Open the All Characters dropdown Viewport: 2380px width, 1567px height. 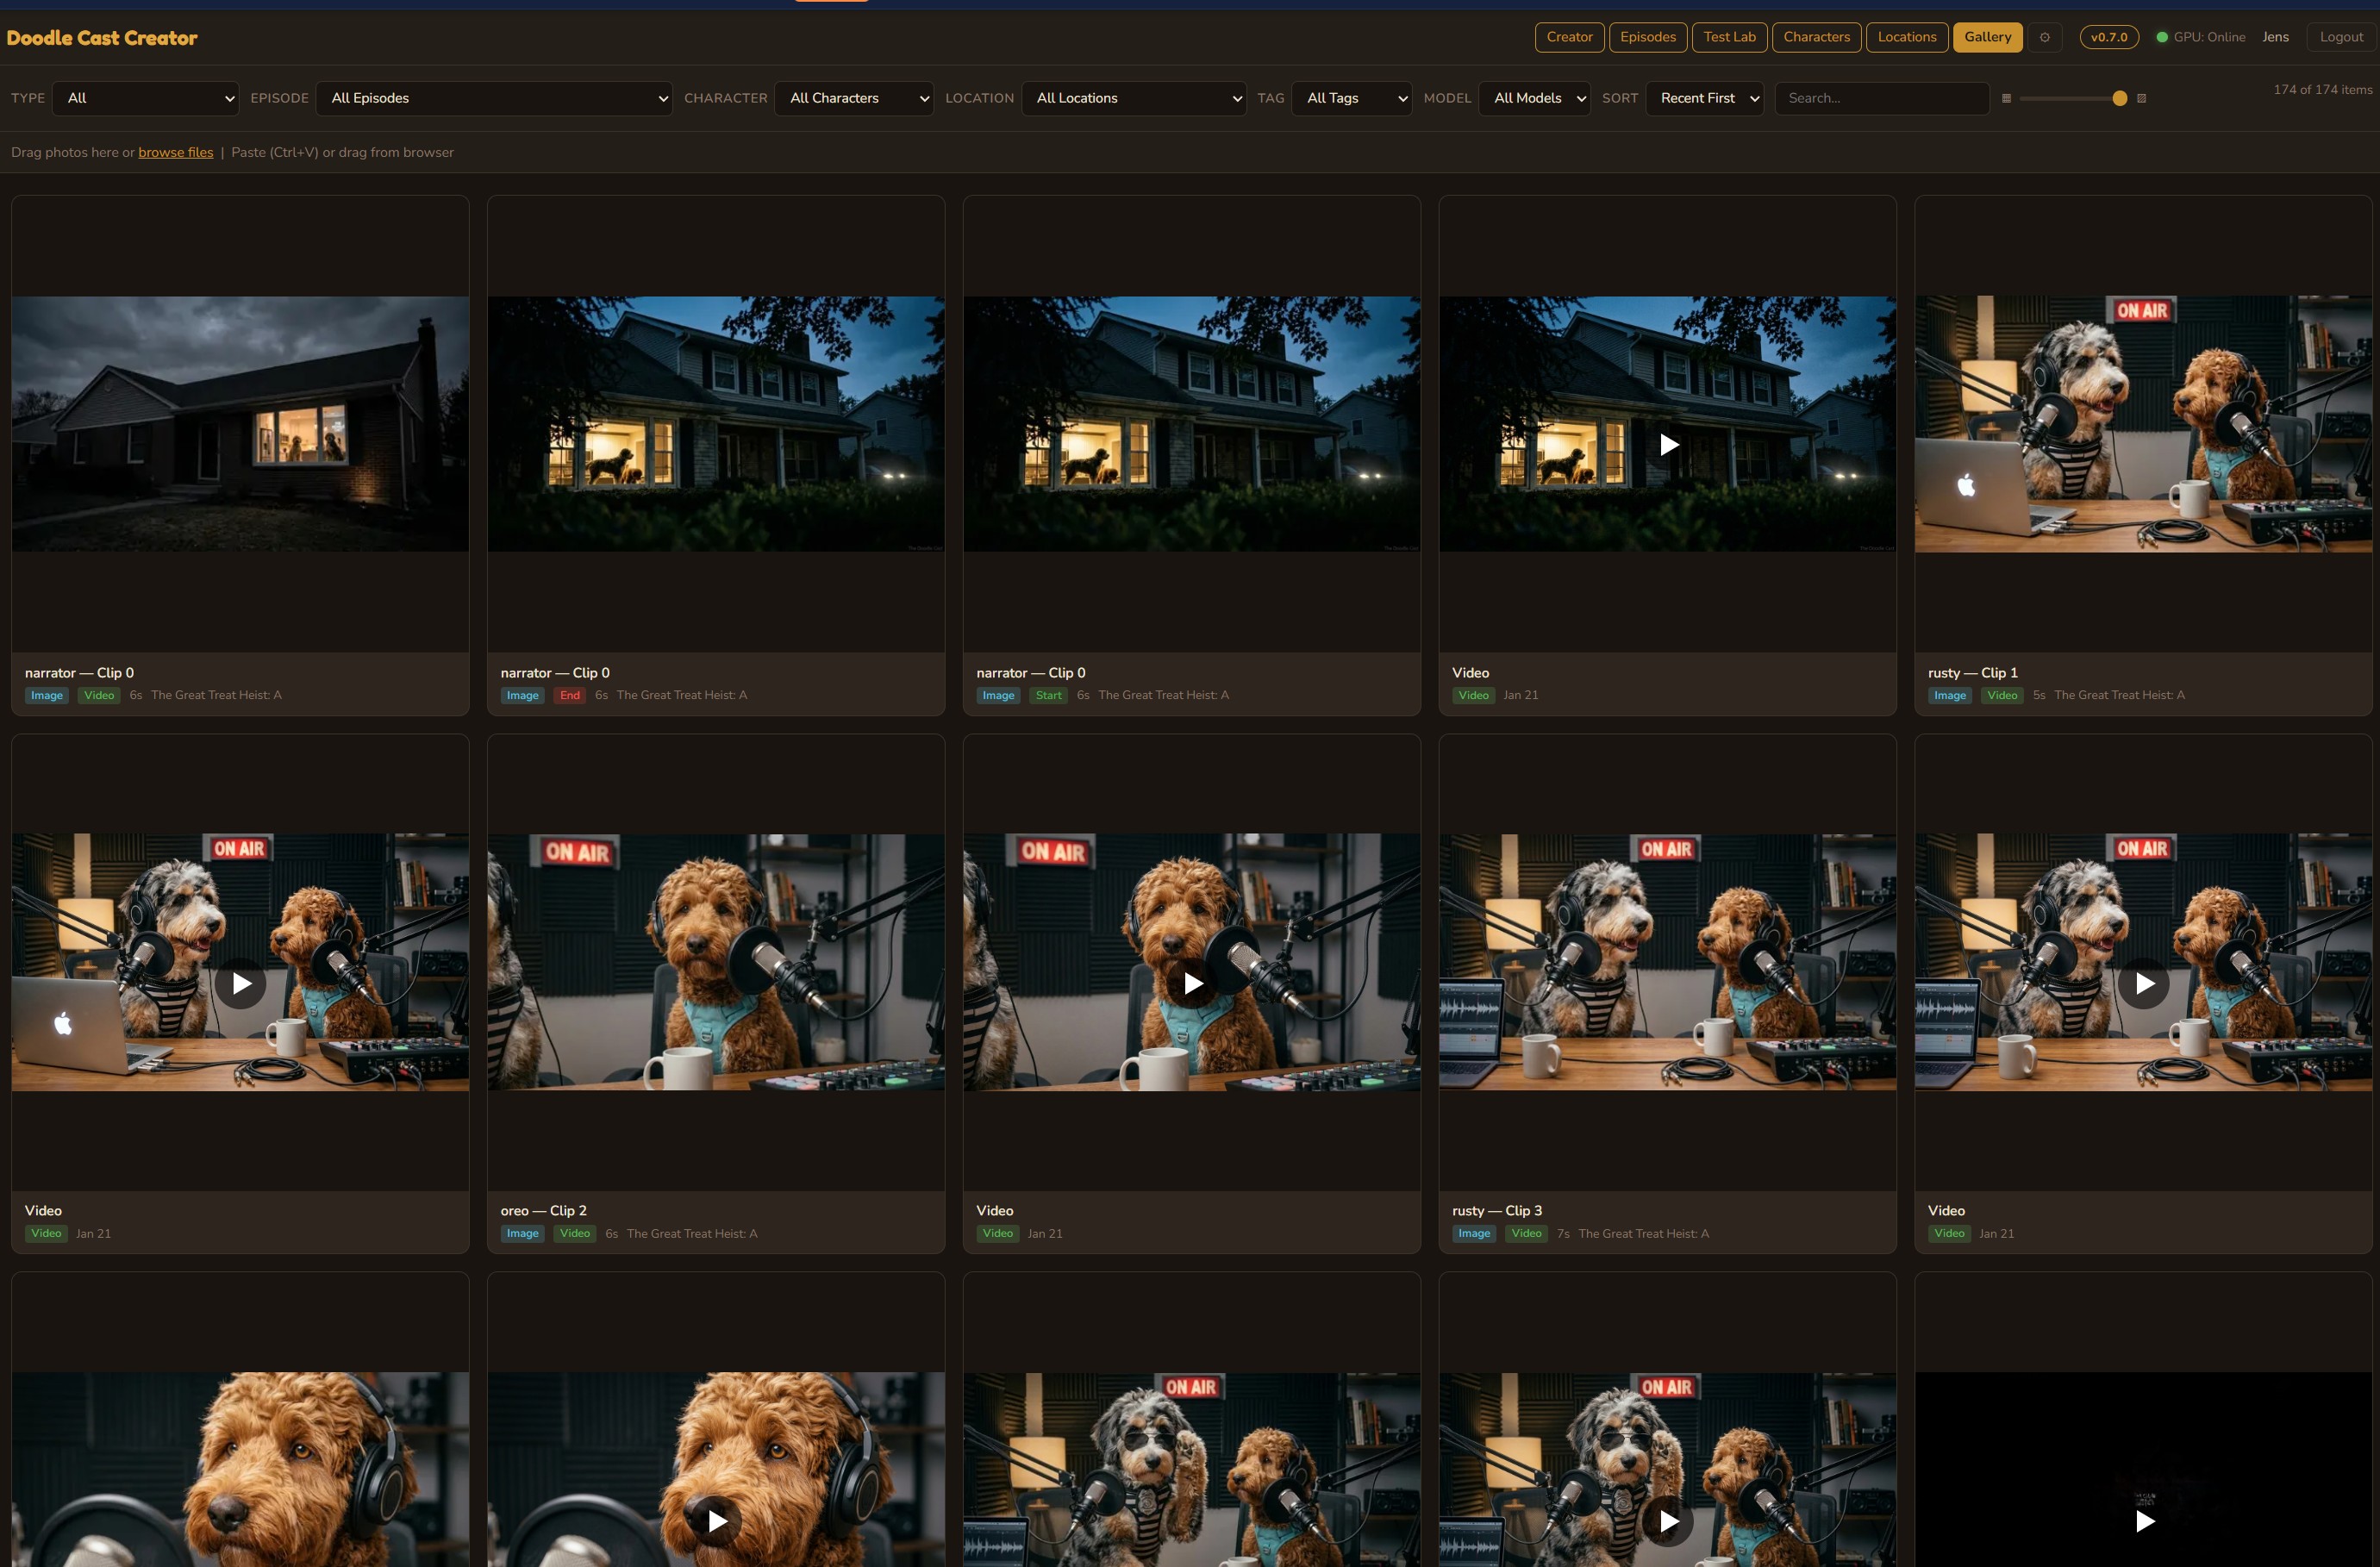854,98
